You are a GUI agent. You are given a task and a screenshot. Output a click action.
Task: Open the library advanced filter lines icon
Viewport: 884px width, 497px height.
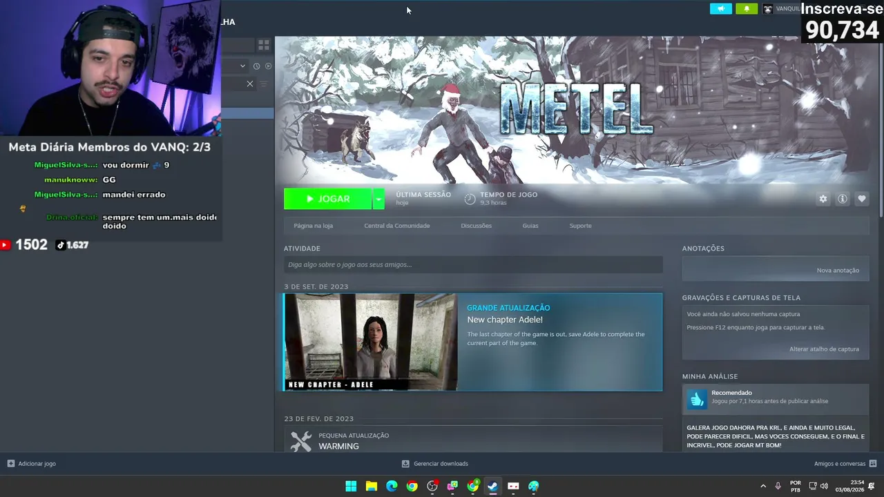point(264,84)
